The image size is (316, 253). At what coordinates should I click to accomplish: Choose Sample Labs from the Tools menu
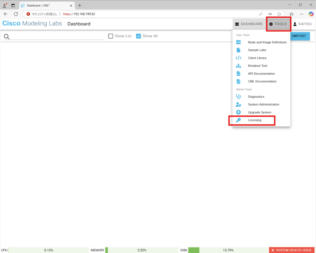(x=261, y=50)
